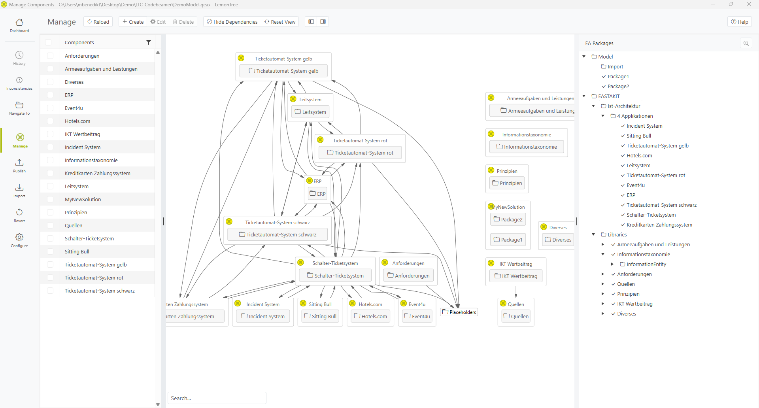Viewport: 759px width, 408px height.
Task: Expand the Anforderungen library node
Action: coord(602,274)
